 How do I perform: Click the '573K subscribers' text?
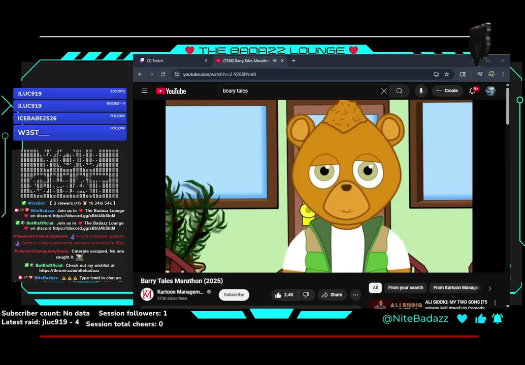172,298
